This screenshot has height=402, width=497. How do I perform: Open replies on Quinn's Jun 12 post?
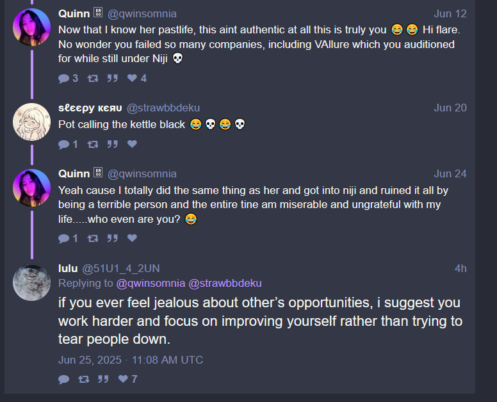[x=68, y=78]
